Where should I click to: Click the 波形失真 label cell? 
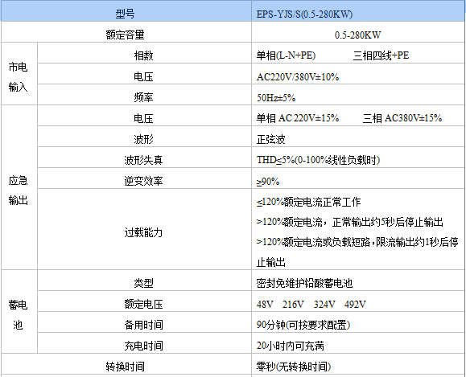coord(144,158)
